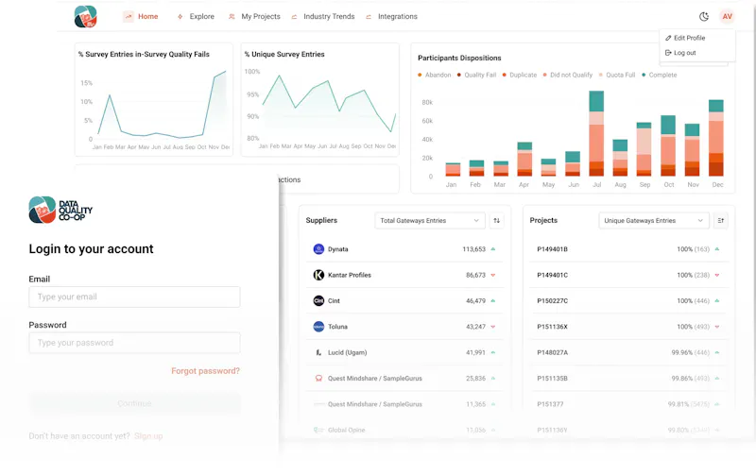Screen dimensions: 756x475
Task: Click the Suppliers sort order icon
Action: [x=497, y=221]
